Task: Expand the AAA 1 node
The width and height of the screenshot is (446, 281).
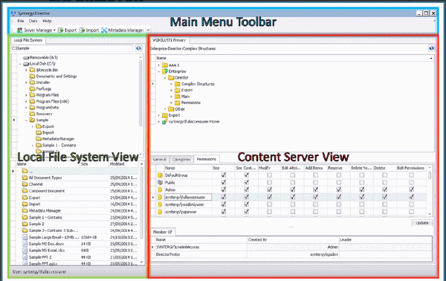Action: 159,65
